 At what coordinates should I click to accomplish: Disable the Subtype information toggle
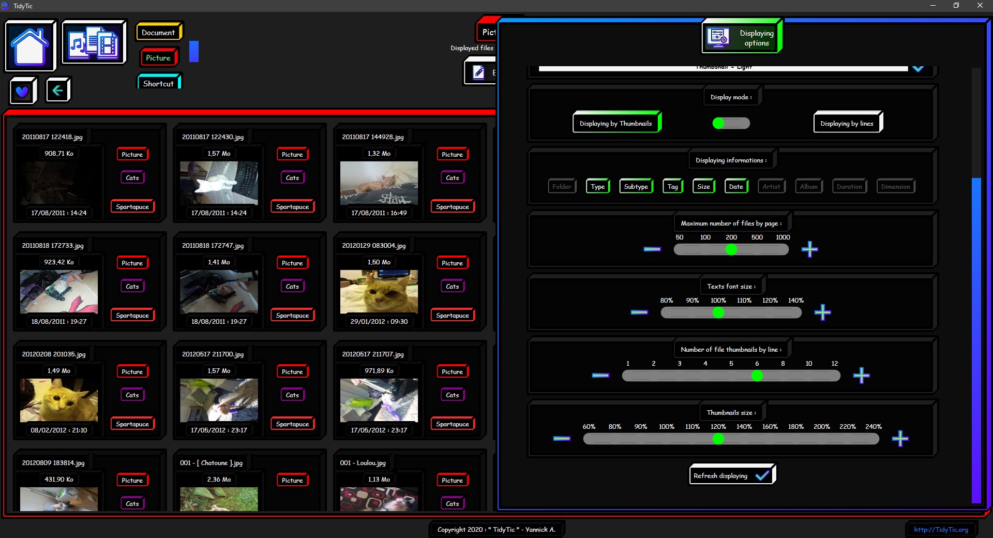(x=636, y=187)
